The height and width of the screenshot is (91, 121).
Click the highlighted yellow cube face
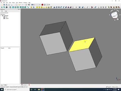pyautogui.click(x=82, y=45)
